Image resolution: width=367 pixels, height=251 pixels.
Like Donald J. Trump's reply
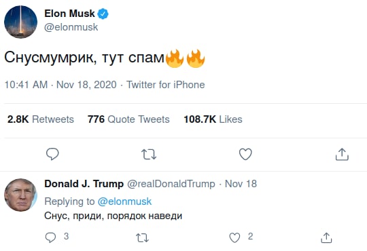234,237
